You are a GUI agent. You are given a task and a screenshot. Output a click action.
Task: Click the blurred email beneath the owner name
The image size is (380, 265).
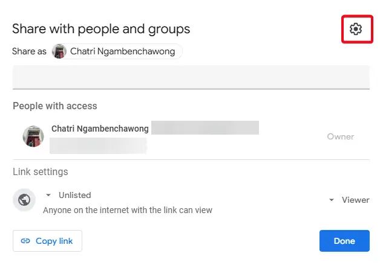pyautogui.click(x=99, y=145)
